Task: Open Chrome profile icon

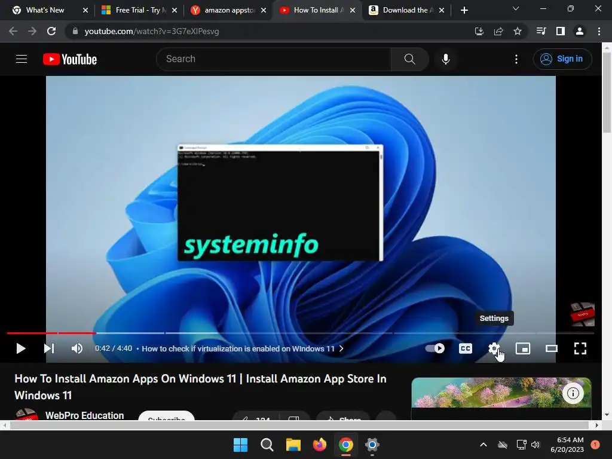Action: [x=579, y=31]
